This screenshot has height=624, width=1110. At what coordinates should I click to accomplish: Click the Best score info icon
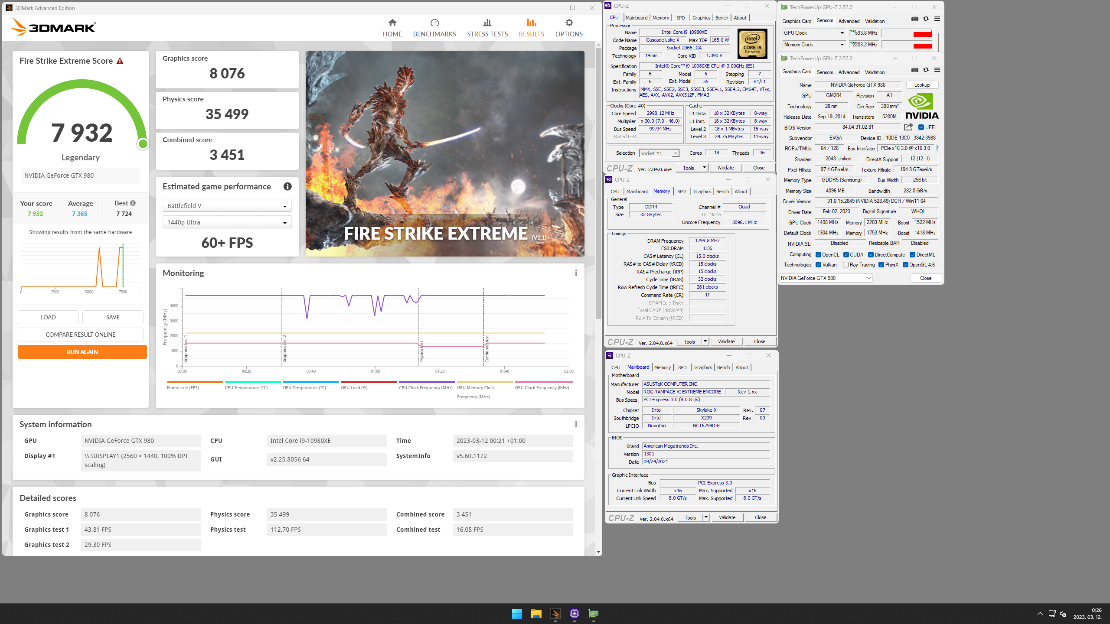133,203
